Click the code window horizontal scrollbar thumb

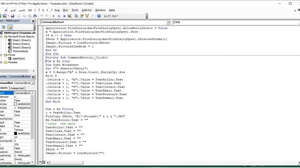point(67,162)
